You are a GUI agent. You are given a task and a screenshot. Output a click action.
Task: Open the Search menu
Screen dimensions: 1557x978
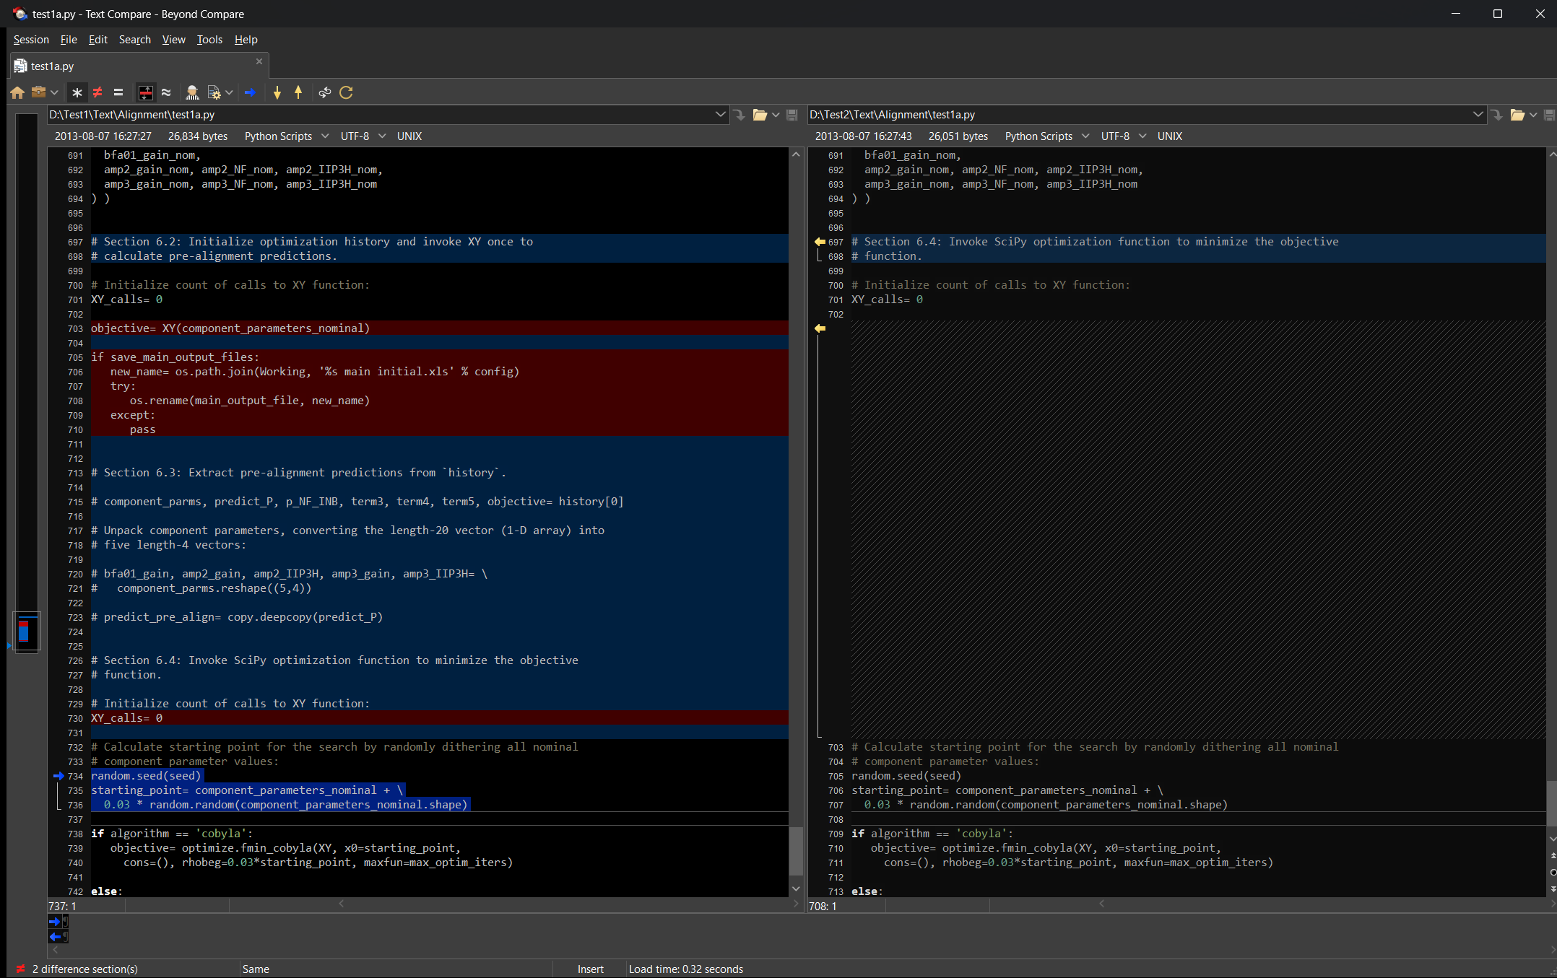click(135, 40)
